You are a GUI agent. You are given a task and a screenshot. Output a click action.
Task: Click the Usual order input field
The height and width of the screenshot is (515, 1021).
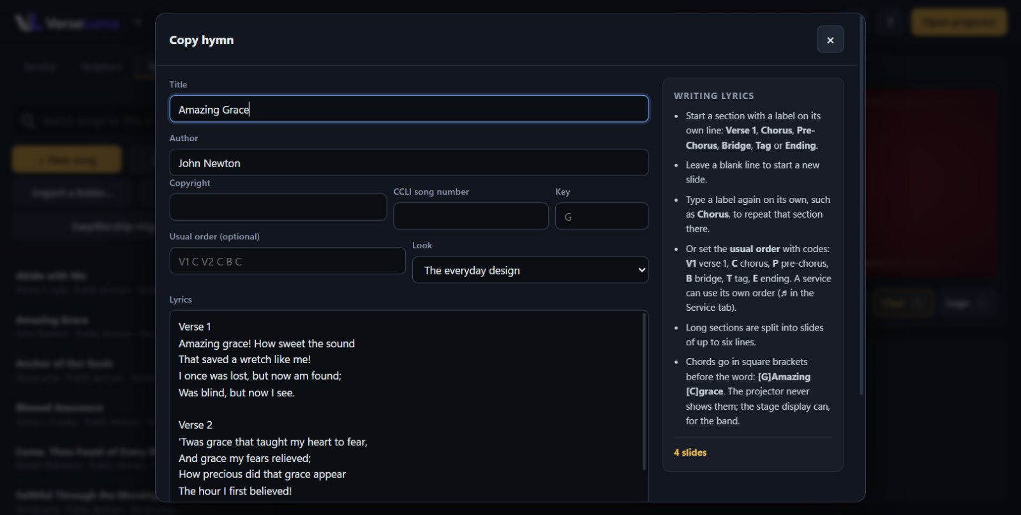coord(287,261)
